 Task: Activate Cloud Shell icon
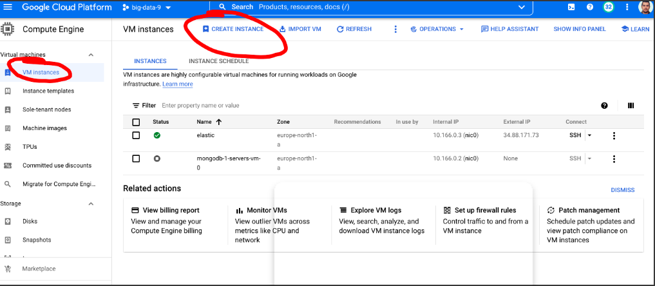(571, 7)
